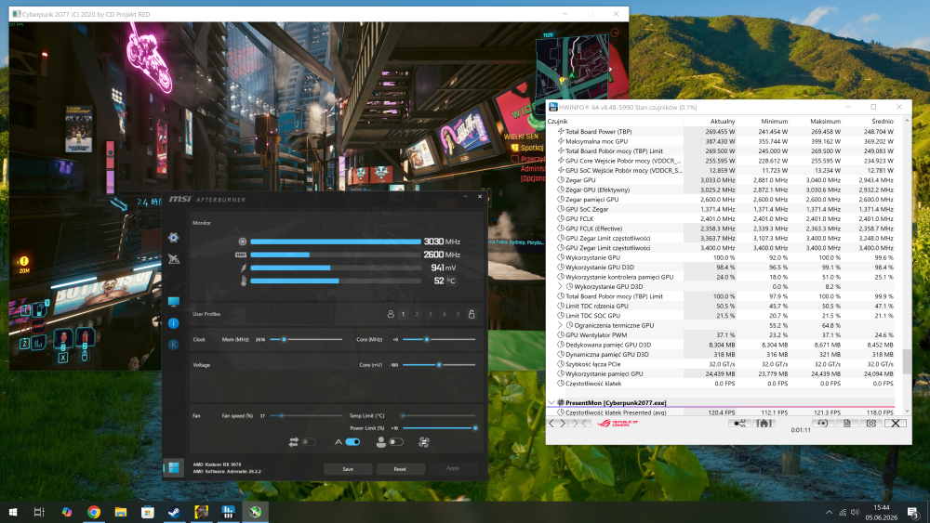Click the fan sync icon beside user-mode toggle
The height and width of the screenshot is (523, 930).
tap(423, 442)
